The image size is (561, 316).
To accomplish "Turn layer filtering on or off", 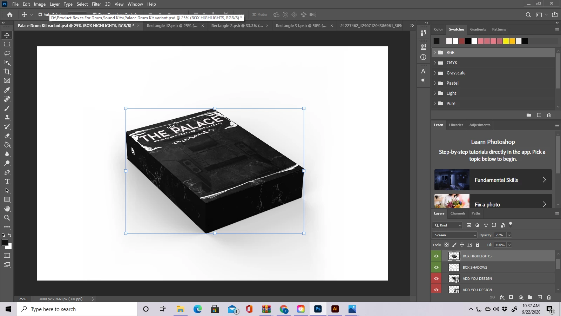I will (511, 224).
